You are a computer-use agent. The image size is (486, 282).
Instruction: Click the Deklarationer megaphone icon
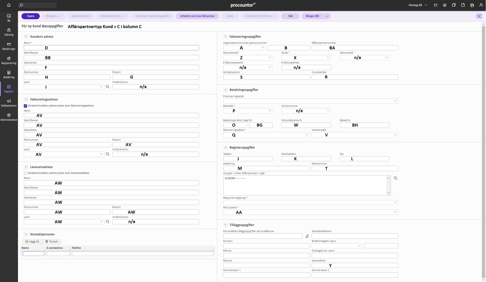(9, 101)
